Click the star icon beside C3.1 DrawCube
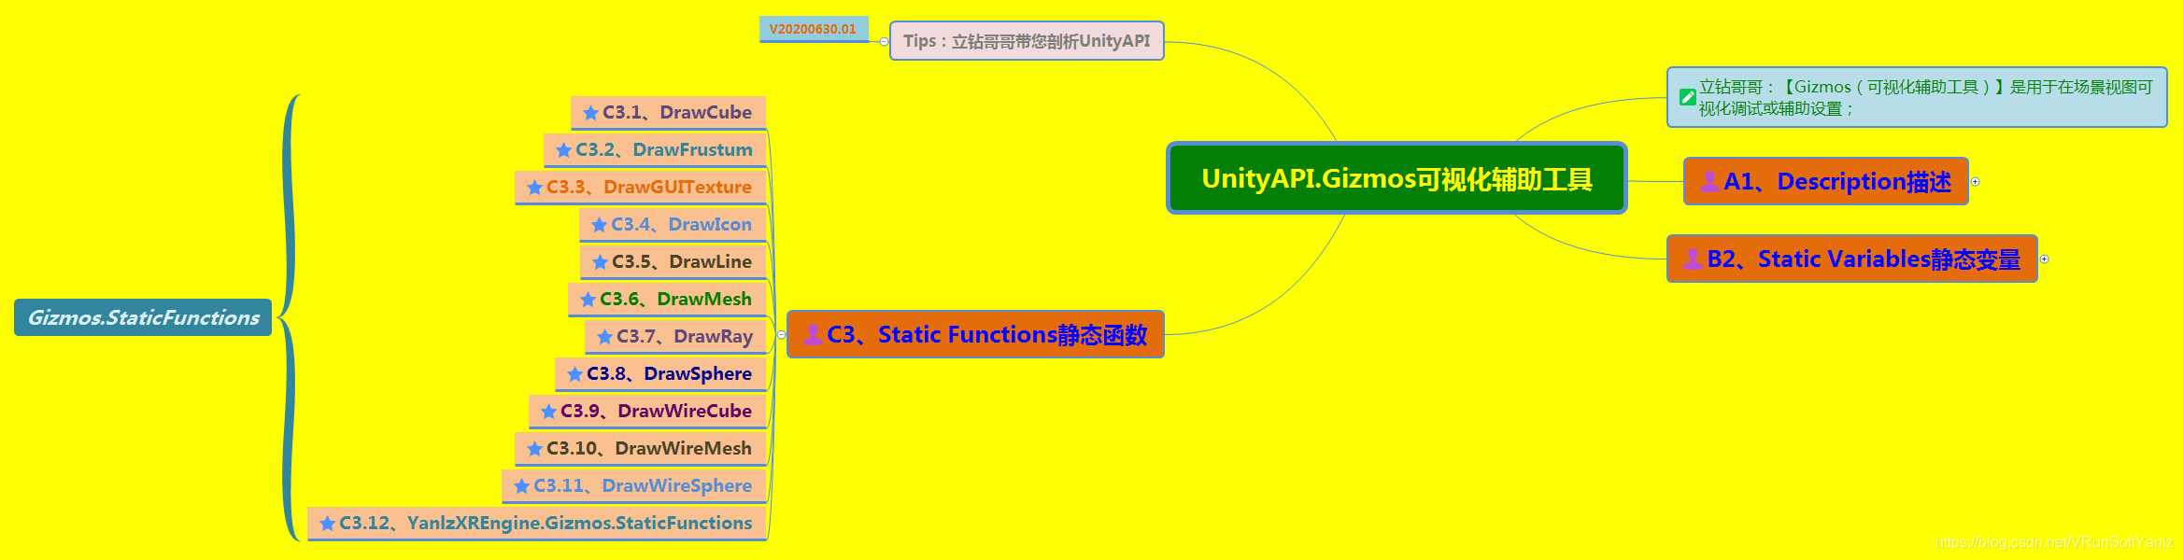The width and height of the screenshot is (2183, 560). pos(590,113)
